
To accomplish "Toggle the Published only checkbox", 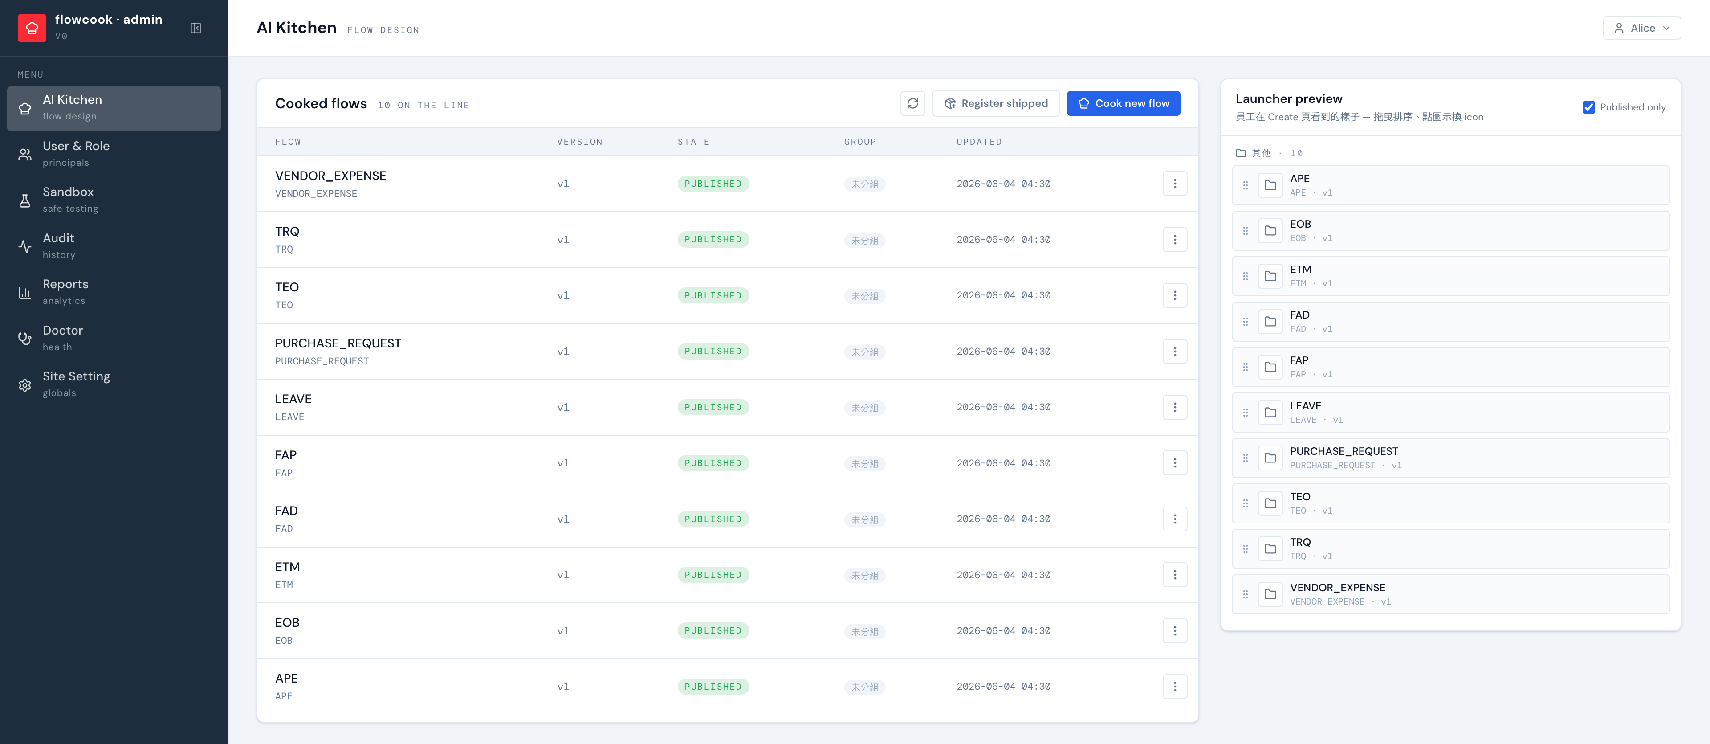I will click(1588, 107).
